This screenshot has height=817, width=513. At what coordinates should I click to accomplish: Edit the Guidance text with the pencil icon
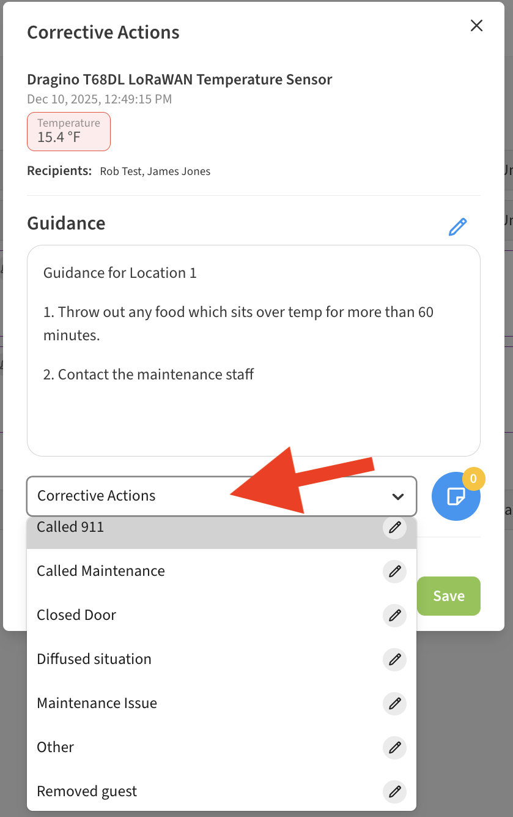(457, 226)
